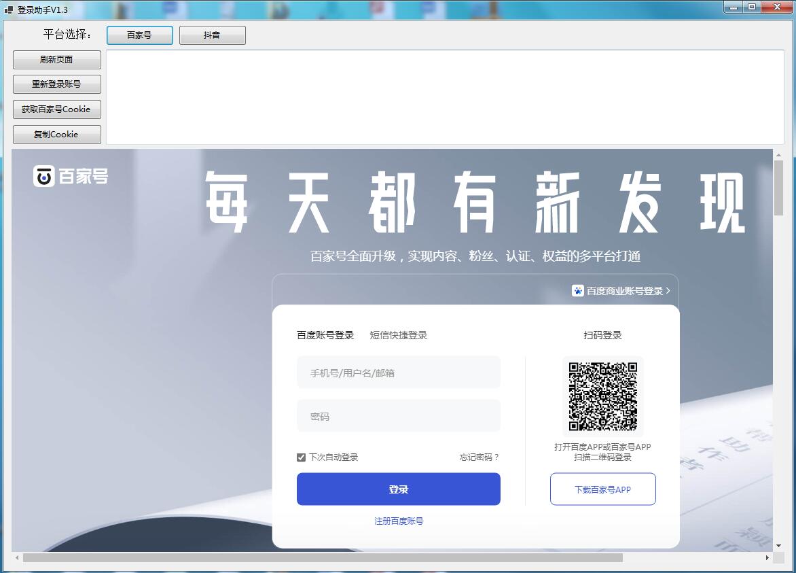The width and height of the screenshot is (796, 573).
Task: Select the 百家号 platform button
Action: click(140, 35)
